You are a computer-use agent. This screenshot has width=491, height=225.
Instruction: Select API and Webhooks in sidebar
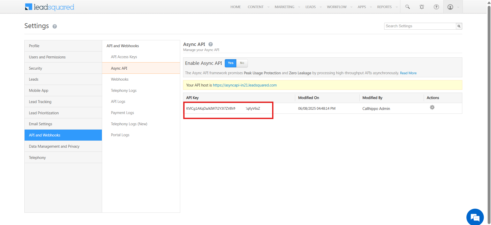point(63,135)
